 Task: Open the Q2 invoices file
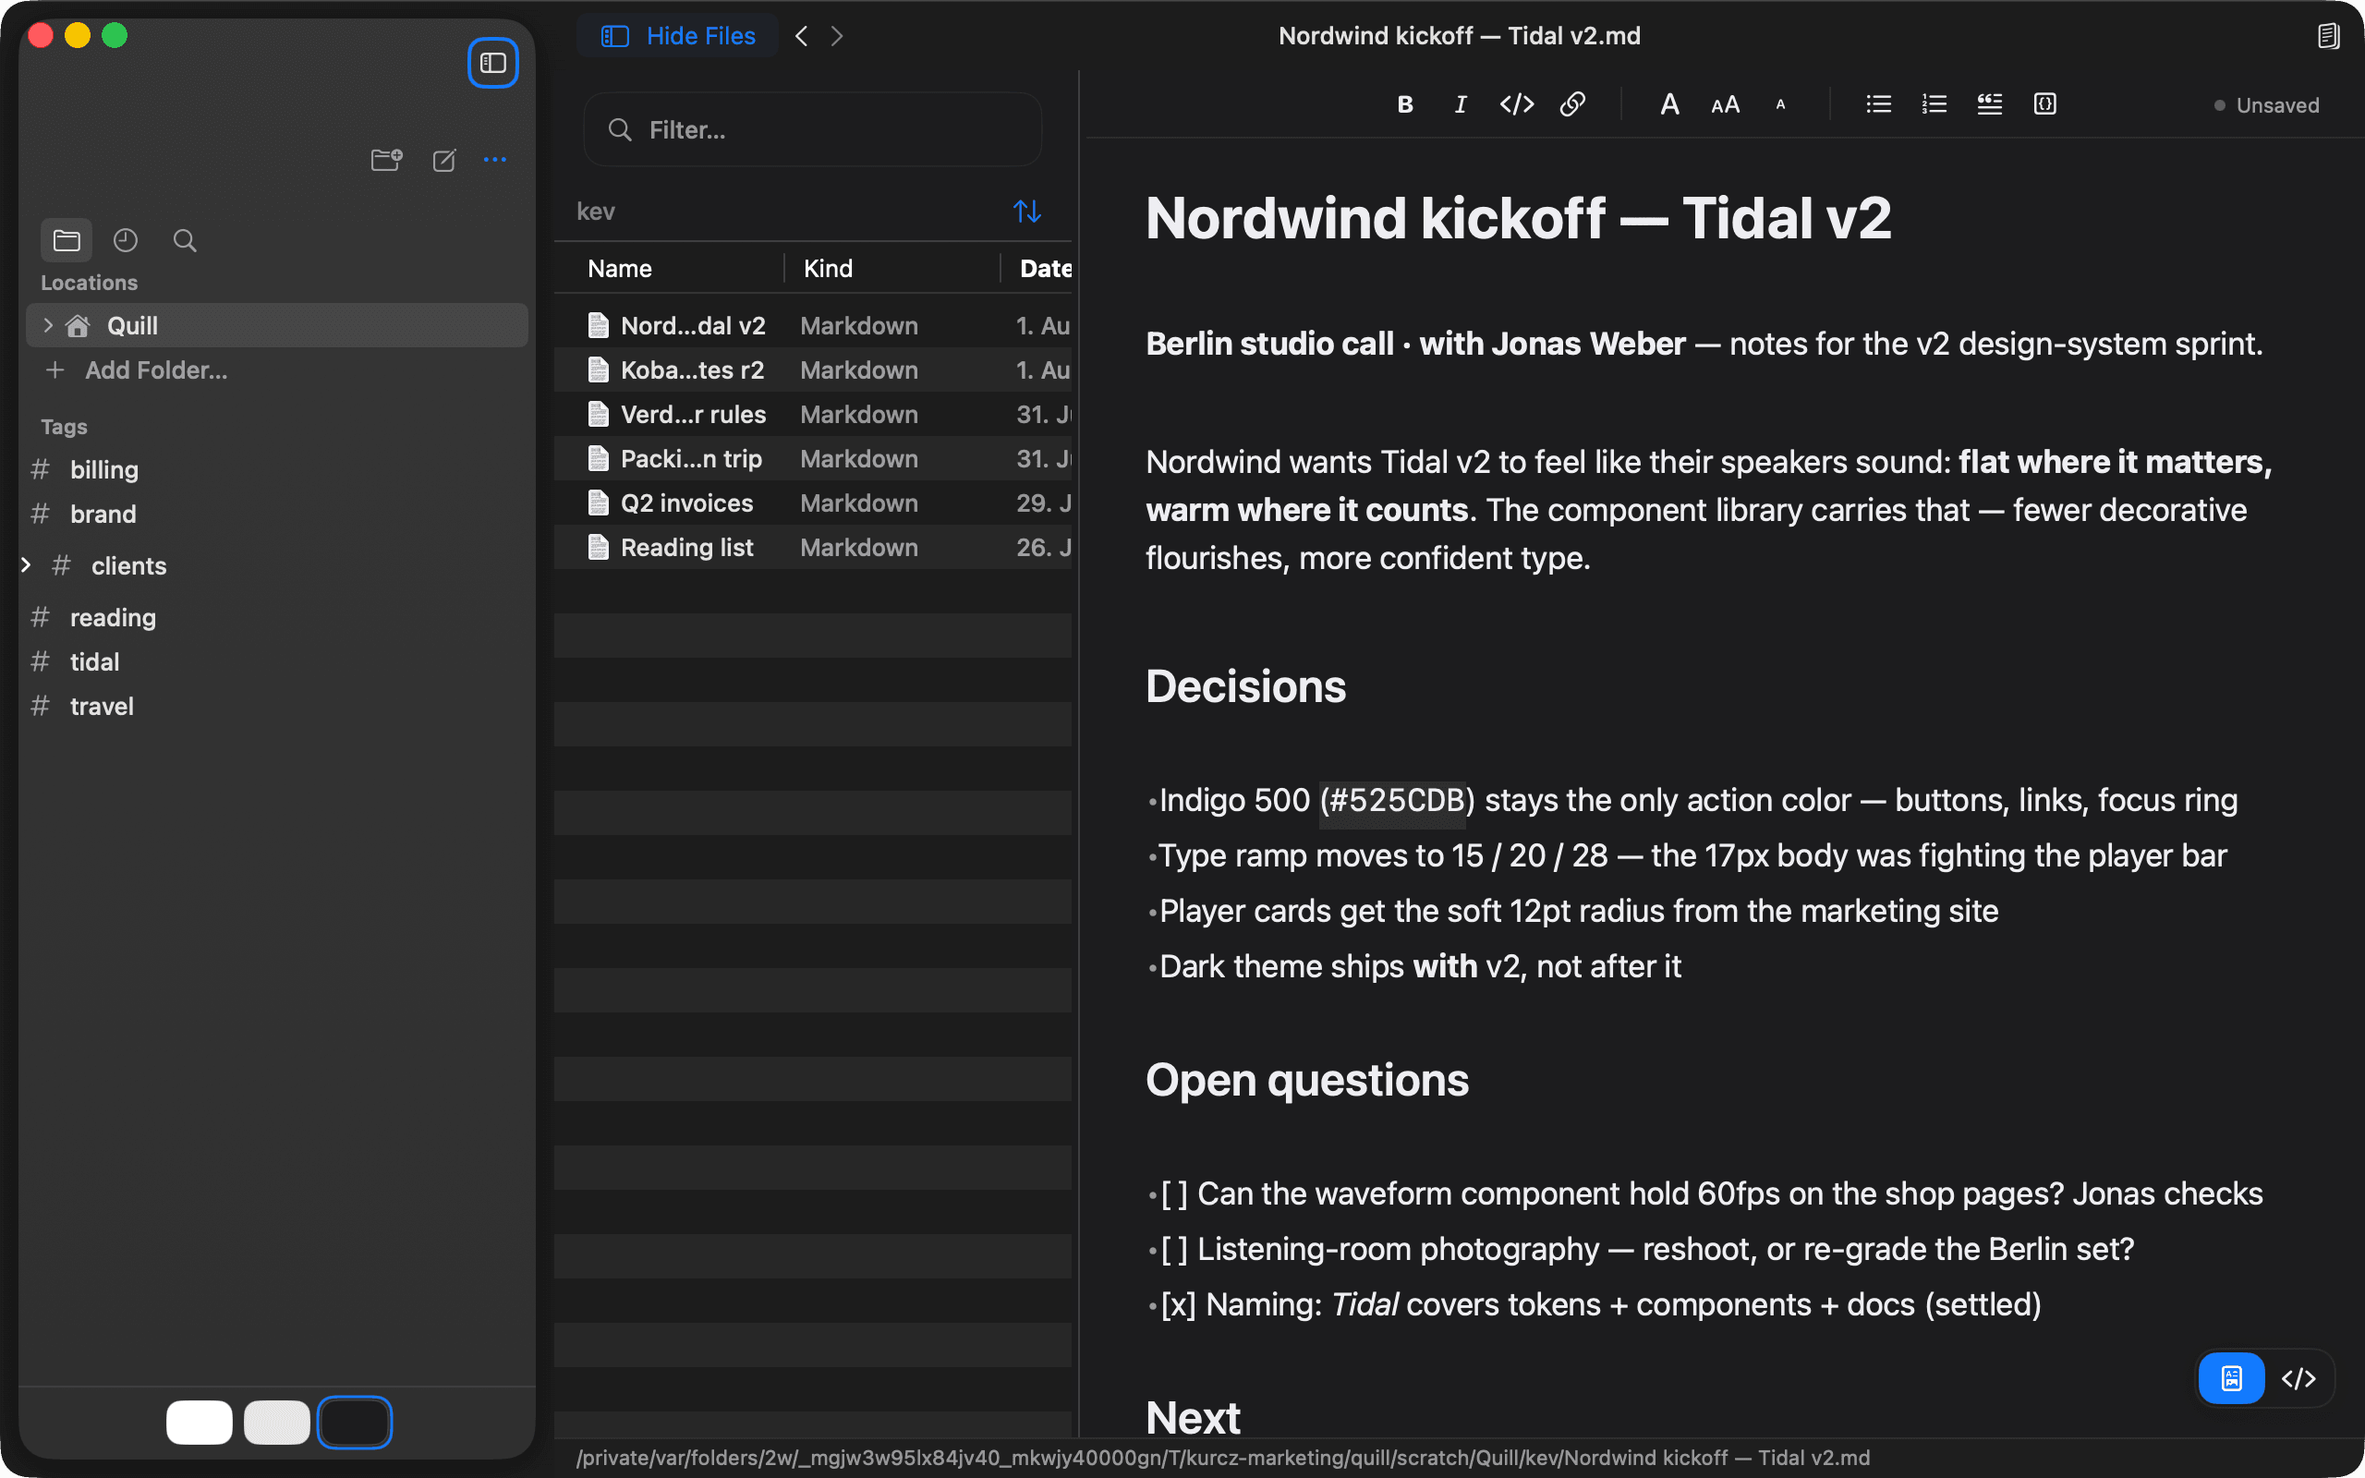813,503
